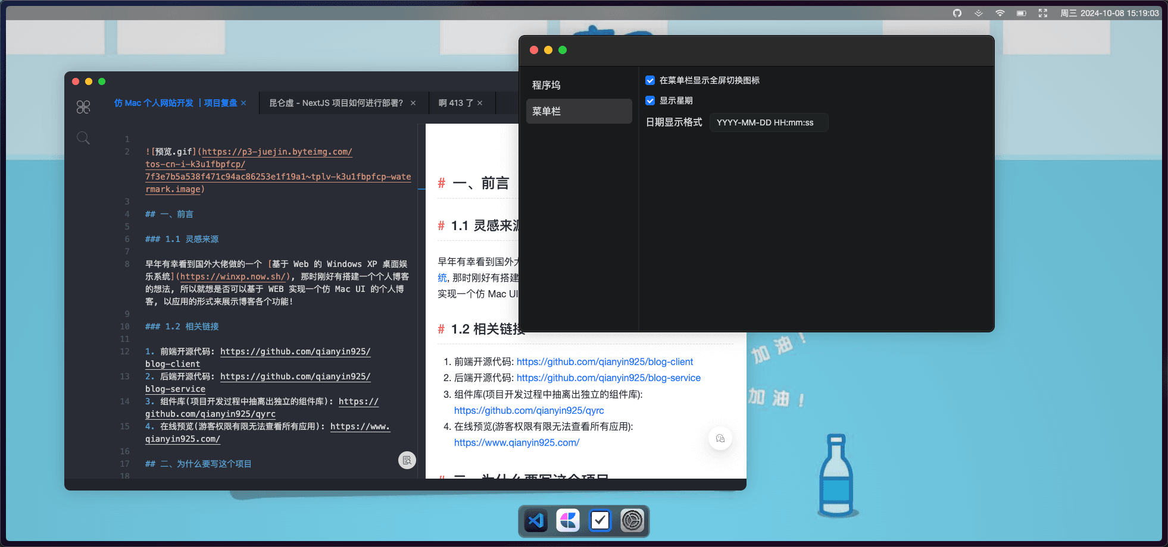Screen dimensions: 1168x547
Task: Click blog-service URL in editor line 13
Action: (295, 376)
